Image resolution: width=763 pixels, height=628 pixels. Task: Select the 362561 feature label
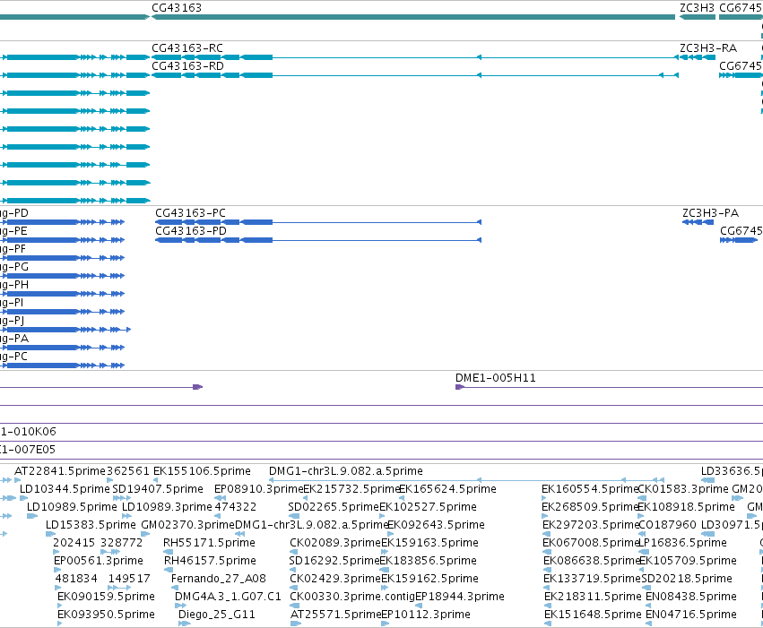[128, 471]
